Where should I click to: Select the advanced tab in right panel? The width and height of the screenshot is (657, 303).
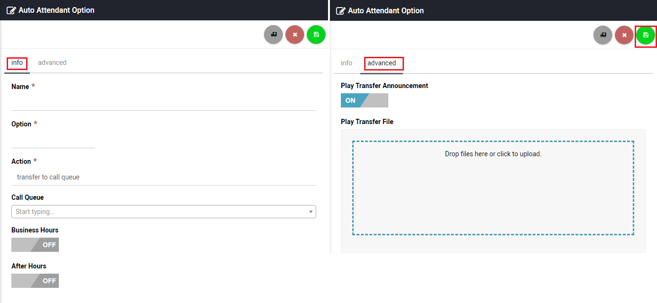(382, 63)
